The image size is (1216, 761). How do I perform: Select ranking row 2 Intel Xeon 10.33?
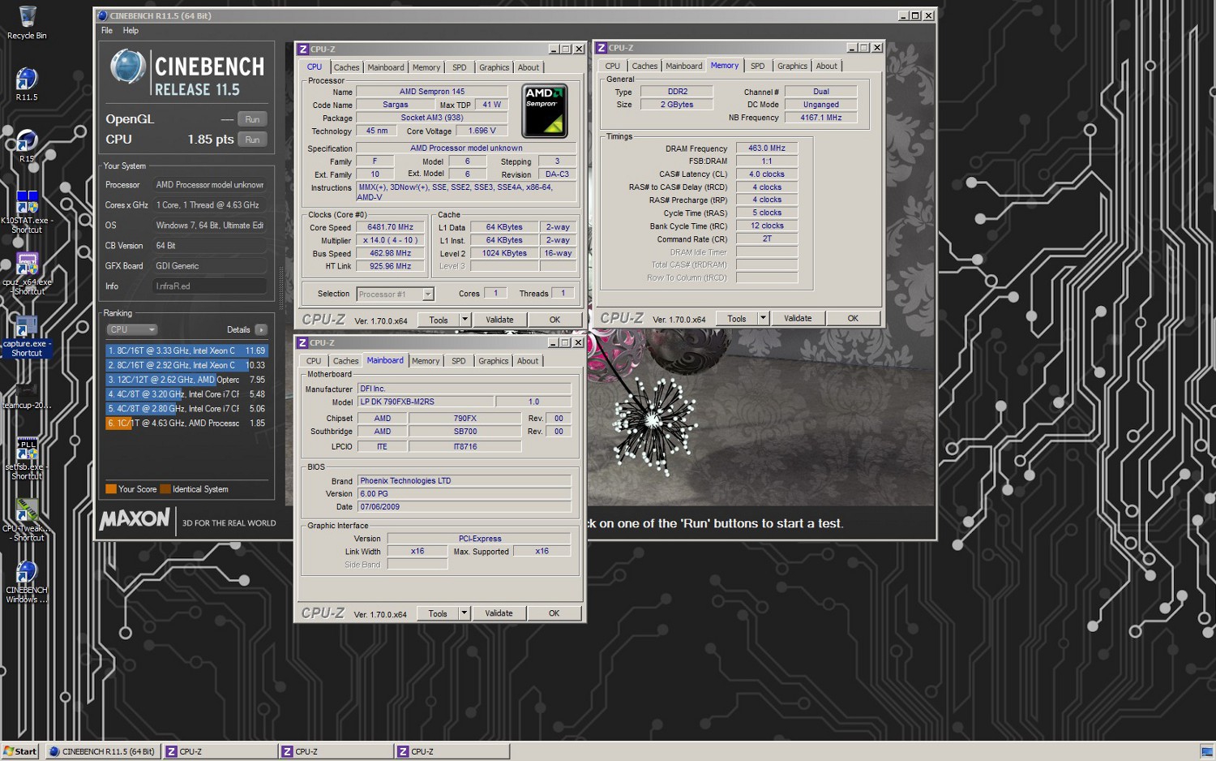tap(186, 365)
